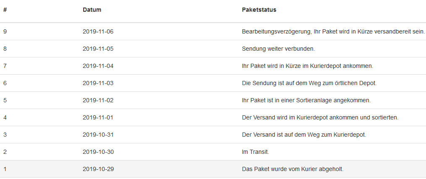Click date 2019-11-05
426x179 pixels.
coord(98,49)
